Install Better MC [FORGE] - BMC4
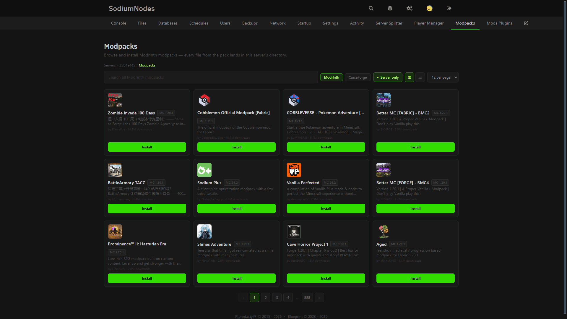This screenshot has width=567, height=319. (415, 208)
